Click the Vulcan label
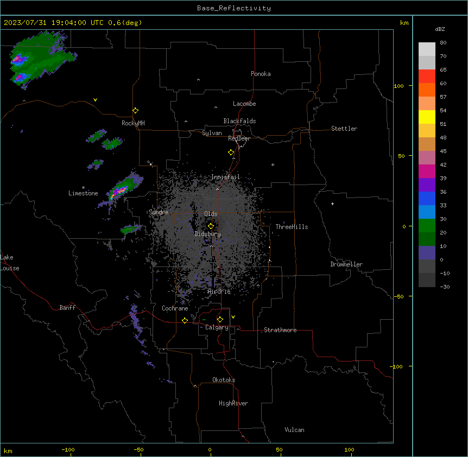The height and width of the screenshot is (457, 468). click(294, 430)
